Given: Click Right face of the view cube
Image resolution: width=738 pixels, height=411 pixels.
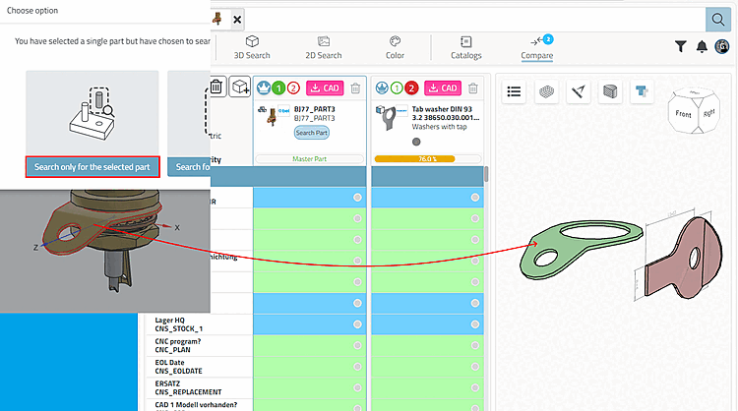Looking at the screenshot, I should click(x=708, y=113).
